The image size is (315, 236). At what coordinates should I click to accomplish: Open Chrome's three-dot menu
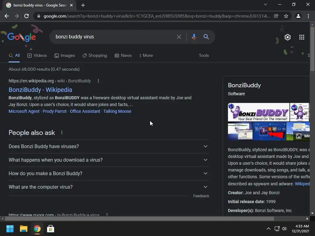[x=308, y=16]
